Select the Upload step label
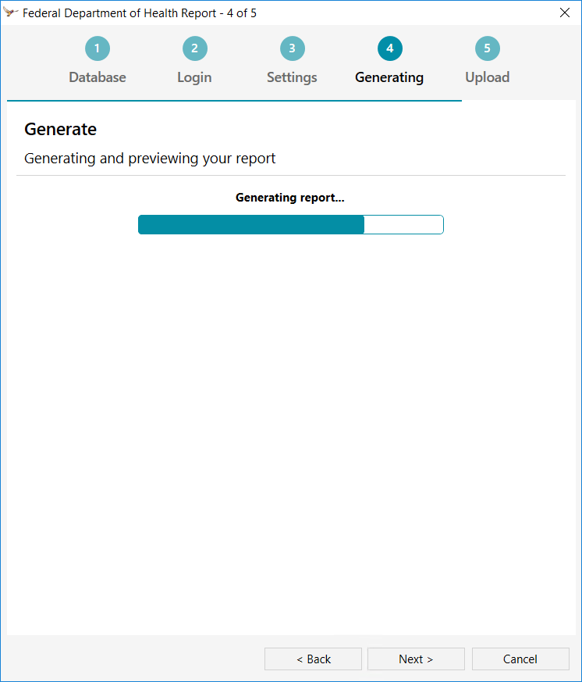The image size is (582, 682). click(488, 77)
